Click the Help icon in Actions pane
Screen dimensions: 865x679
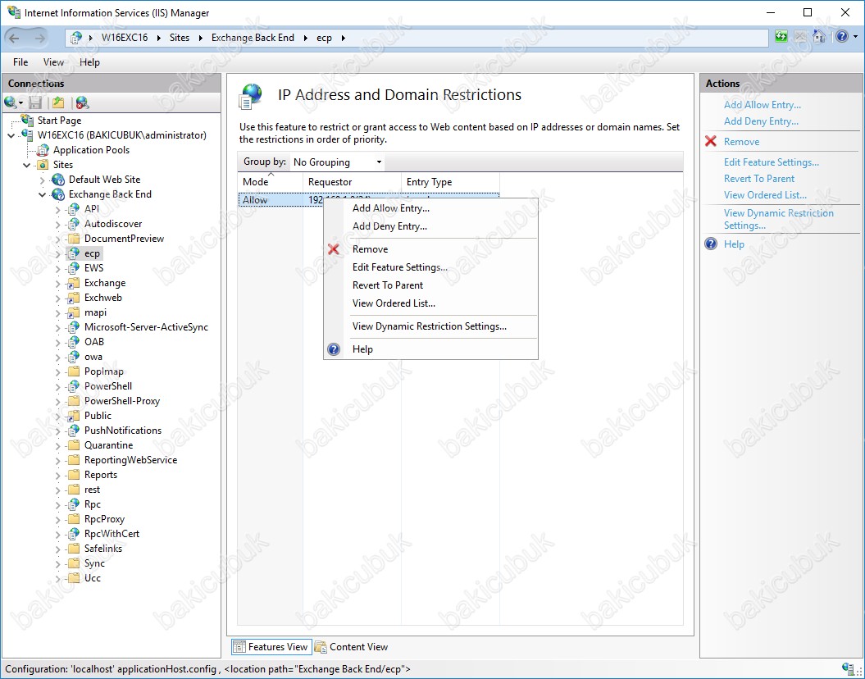point(711,244)
